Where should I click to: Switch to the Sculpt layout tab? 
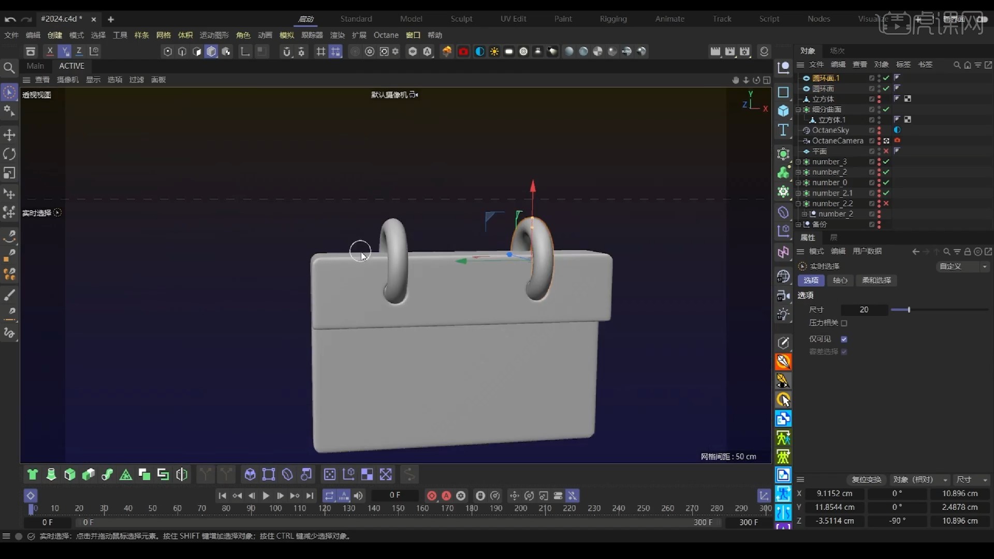click(x=461, y=19)
